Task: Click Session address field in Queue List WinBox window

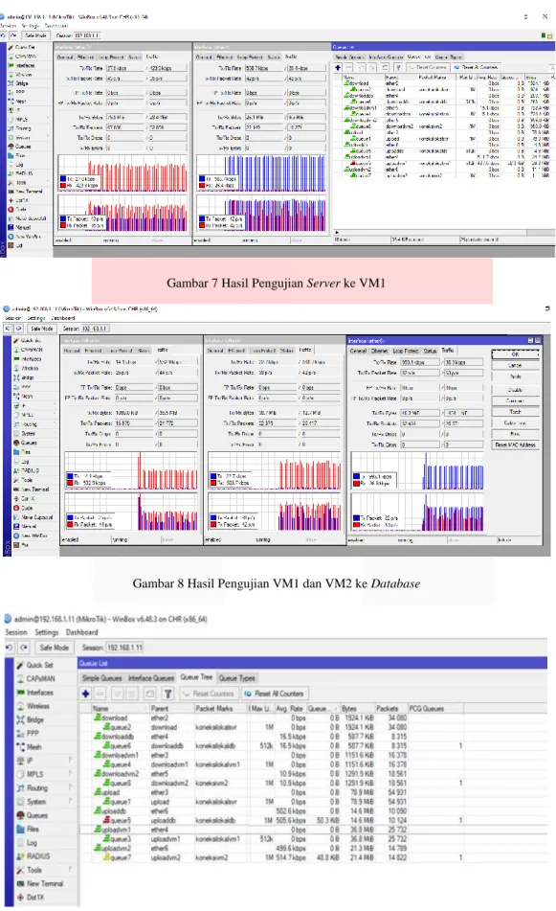Action: pyautogui.click(x=124, y=648)
